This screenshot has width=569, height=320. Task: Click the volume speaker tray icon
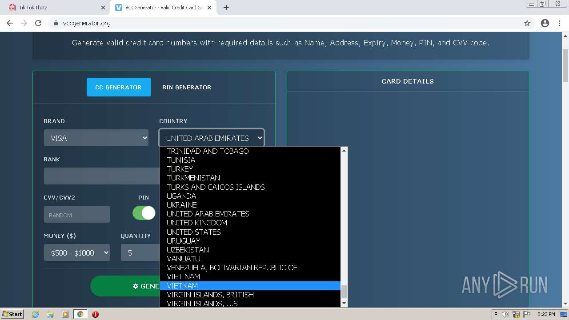(505, 314)
